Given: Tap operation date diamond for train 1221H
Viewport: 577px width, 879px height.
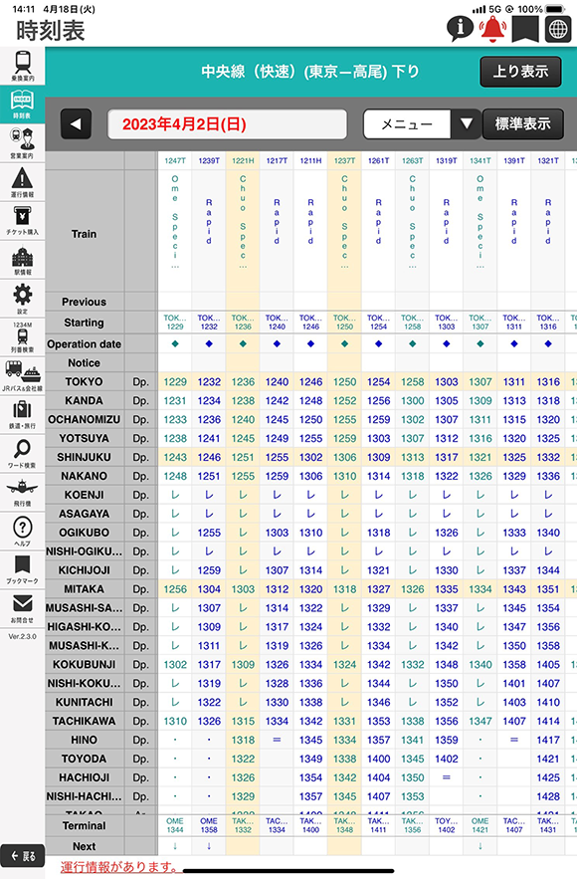Looking at the screenshot, I should point(243,343).
